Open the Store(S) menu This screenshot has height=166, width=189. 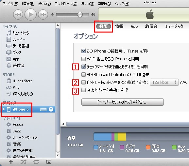tap(88, 4)
